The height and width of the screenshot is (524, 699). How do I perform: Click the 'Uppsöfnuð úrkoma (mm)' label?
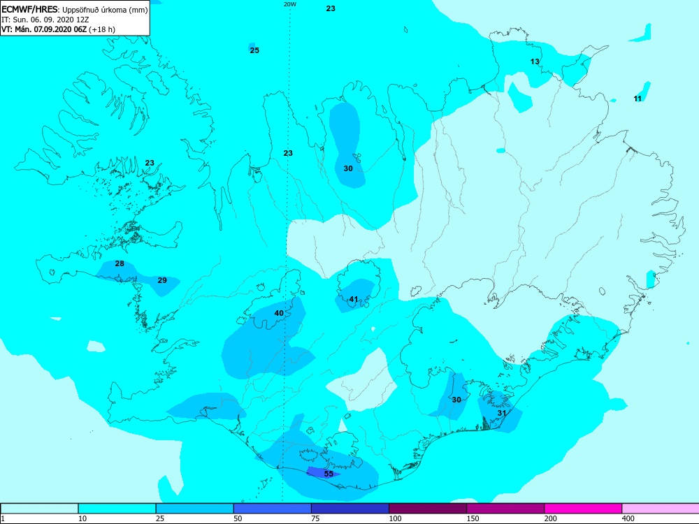coord(105,10)
